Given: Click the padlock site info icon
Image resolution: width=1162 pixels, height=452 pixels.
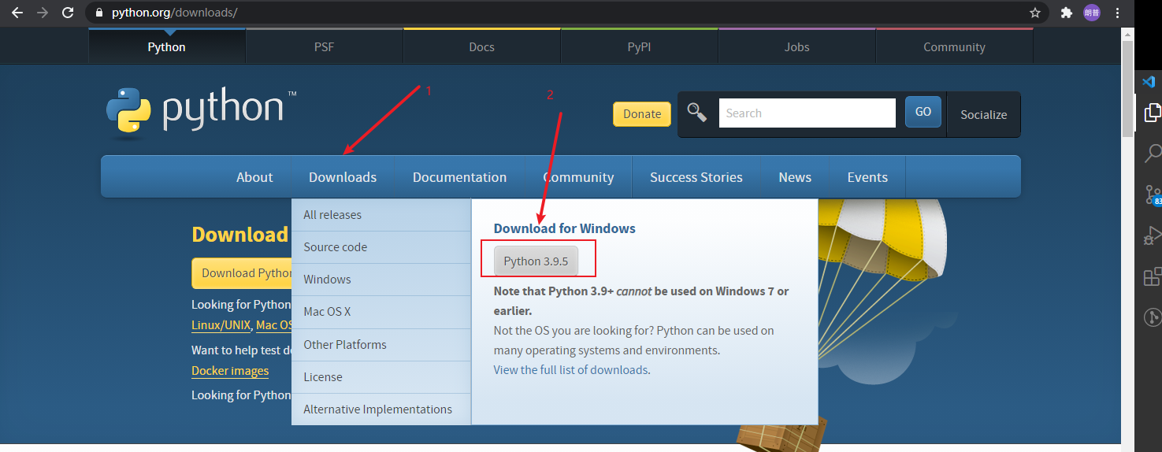Looking at the screenshot, I should tap(98, 13).
